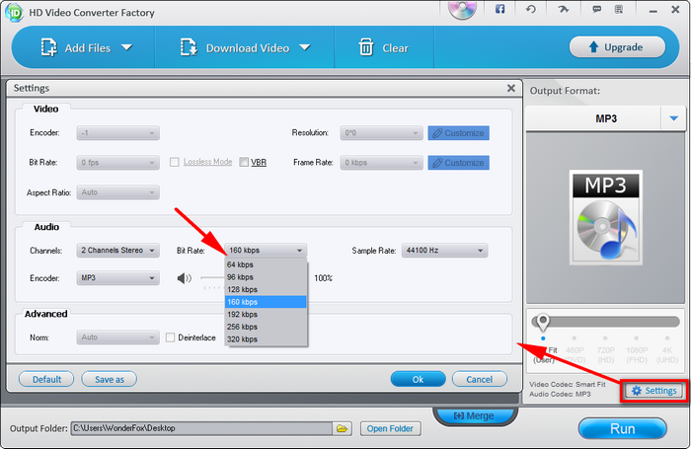Open the disc icon in title bar

pos(462,10)
